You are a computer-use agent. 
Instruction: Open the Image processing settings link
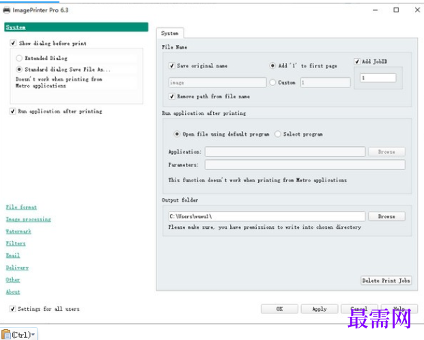[29, 219]
